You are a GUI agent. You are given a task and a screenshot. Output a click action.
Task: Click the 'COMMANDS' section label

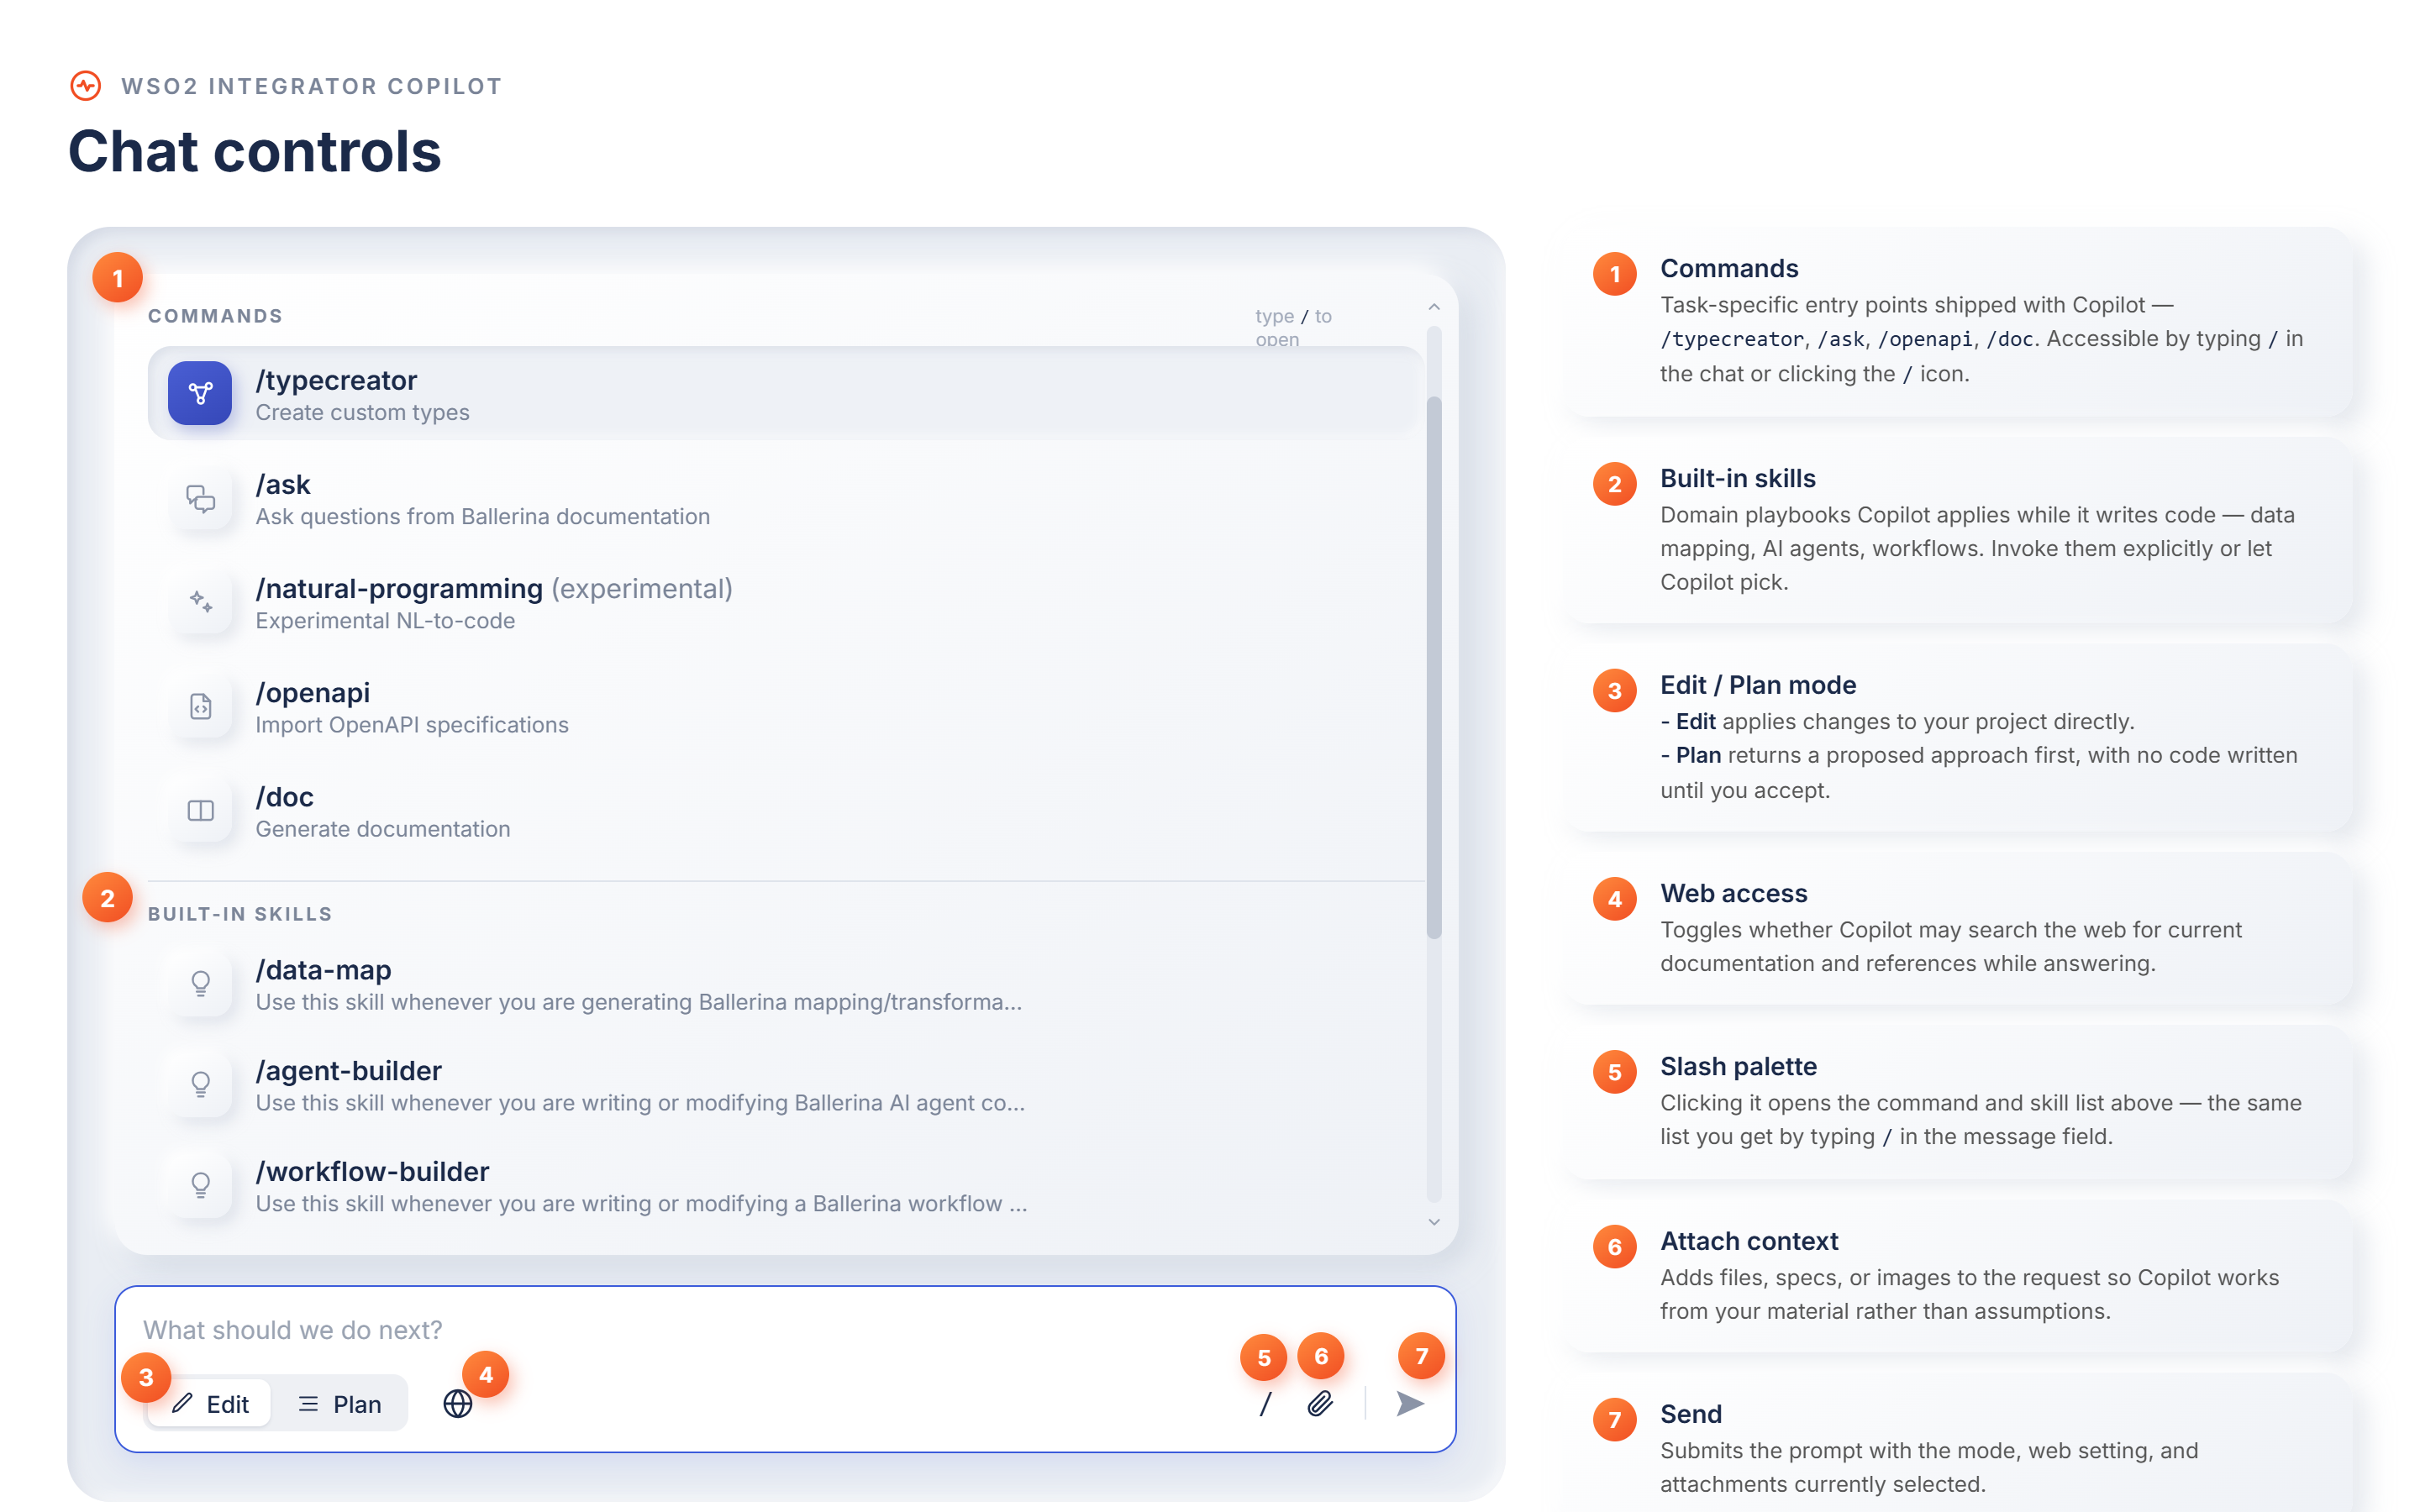pos(215,316)
